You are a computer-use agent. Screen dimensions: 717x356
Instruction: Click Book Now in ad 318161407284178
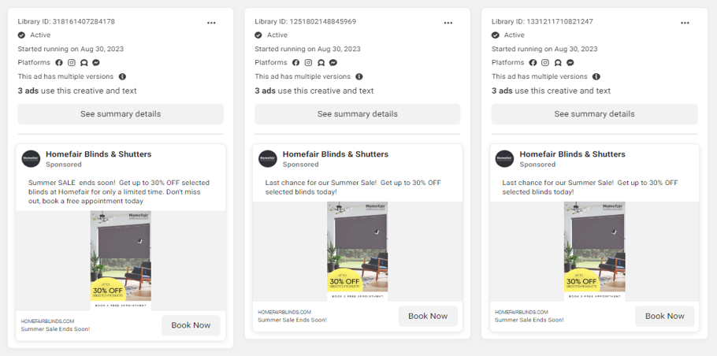click(x=191, y=325)
